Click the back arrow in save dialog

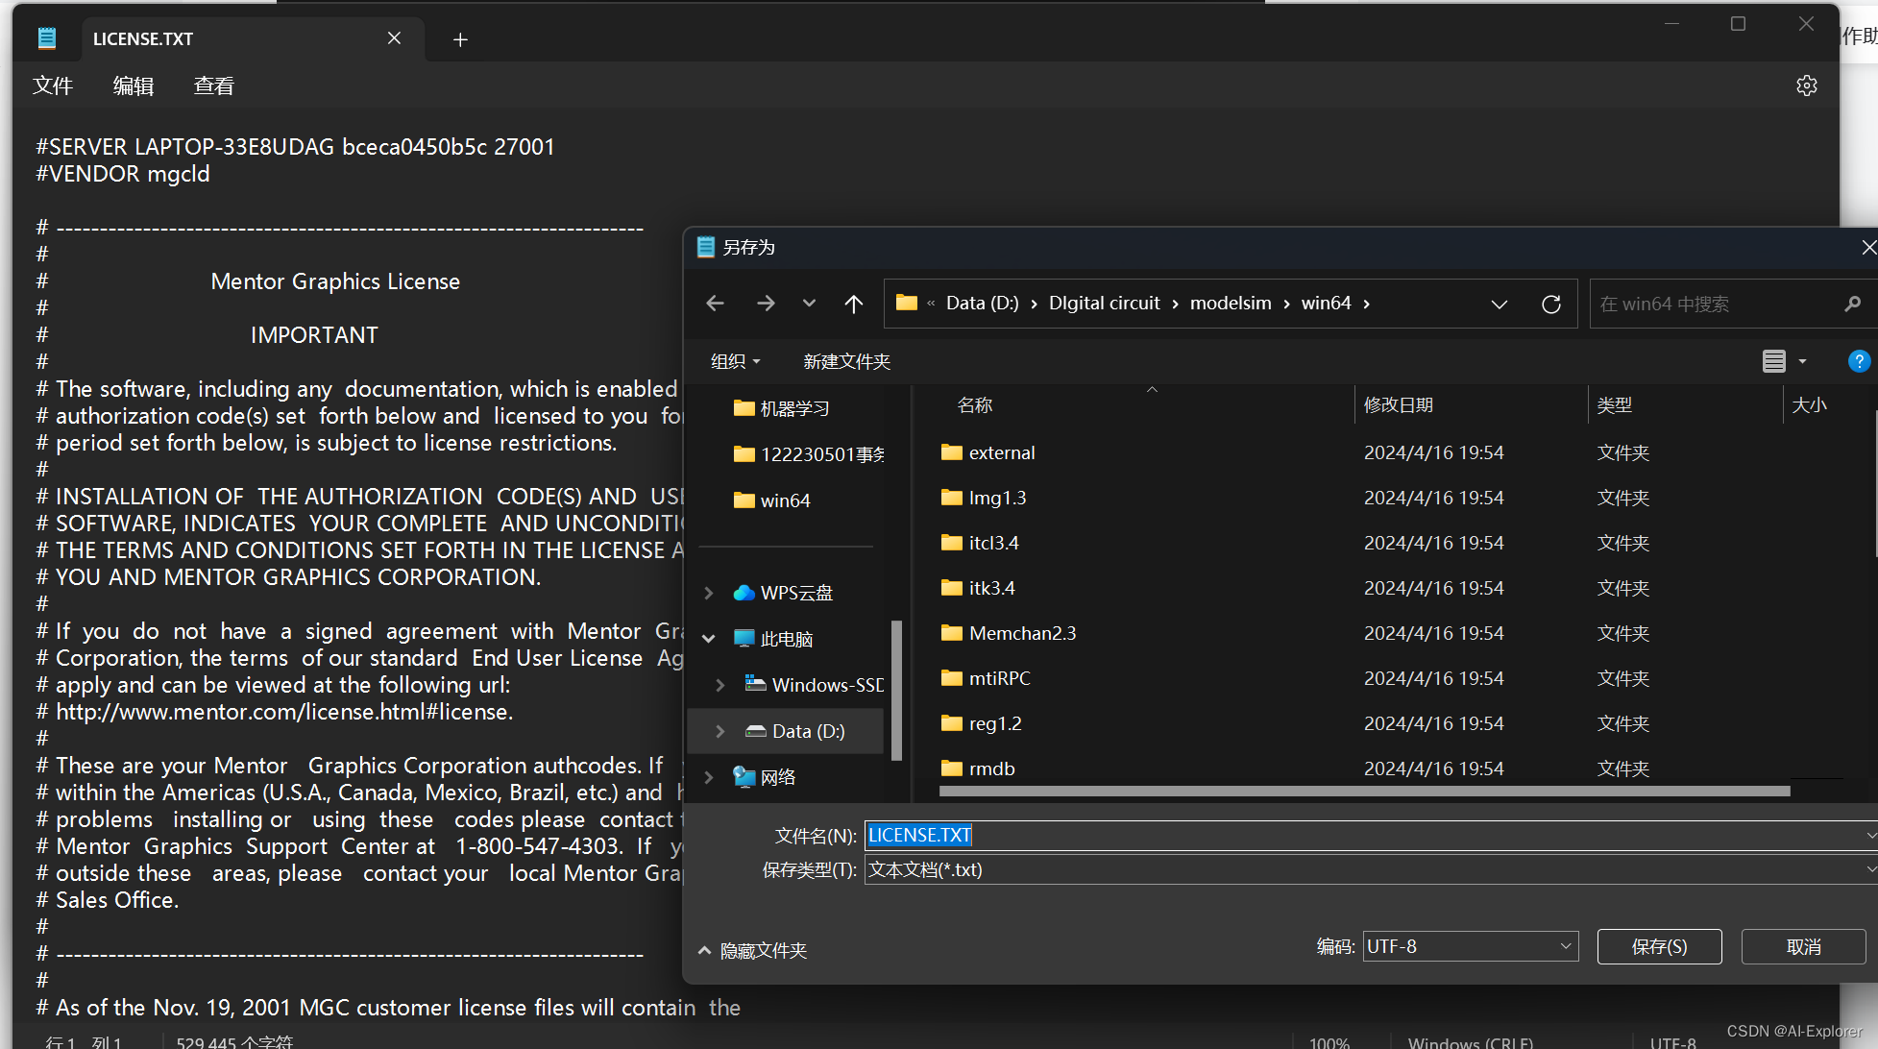pos(715,304)
